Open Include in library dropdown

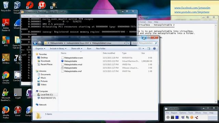[58, 49]
